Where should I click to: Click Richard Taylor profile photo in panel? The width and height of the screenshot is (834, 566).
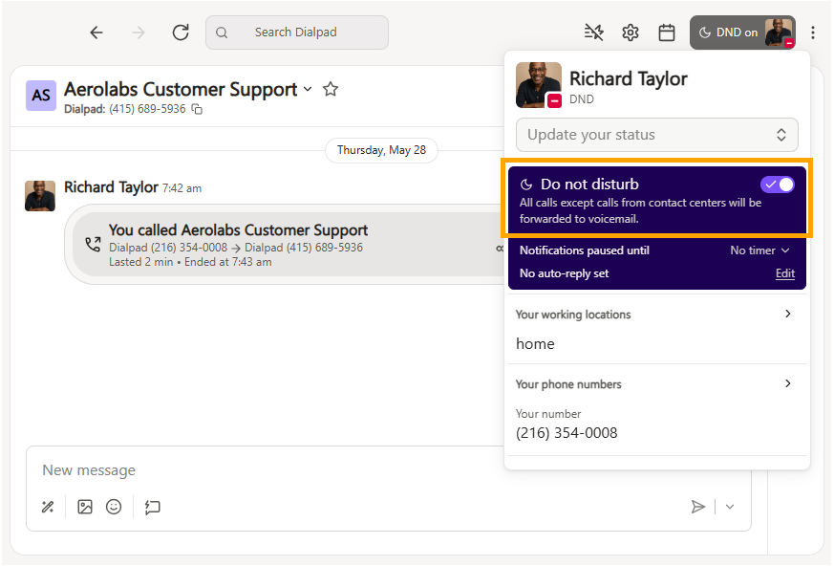pyautogui.click(x=538, y=85)
